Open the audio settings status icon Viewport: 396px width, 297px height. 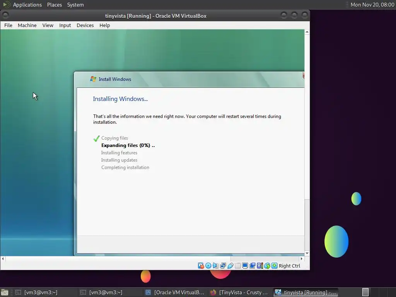(x=215, y=266)
